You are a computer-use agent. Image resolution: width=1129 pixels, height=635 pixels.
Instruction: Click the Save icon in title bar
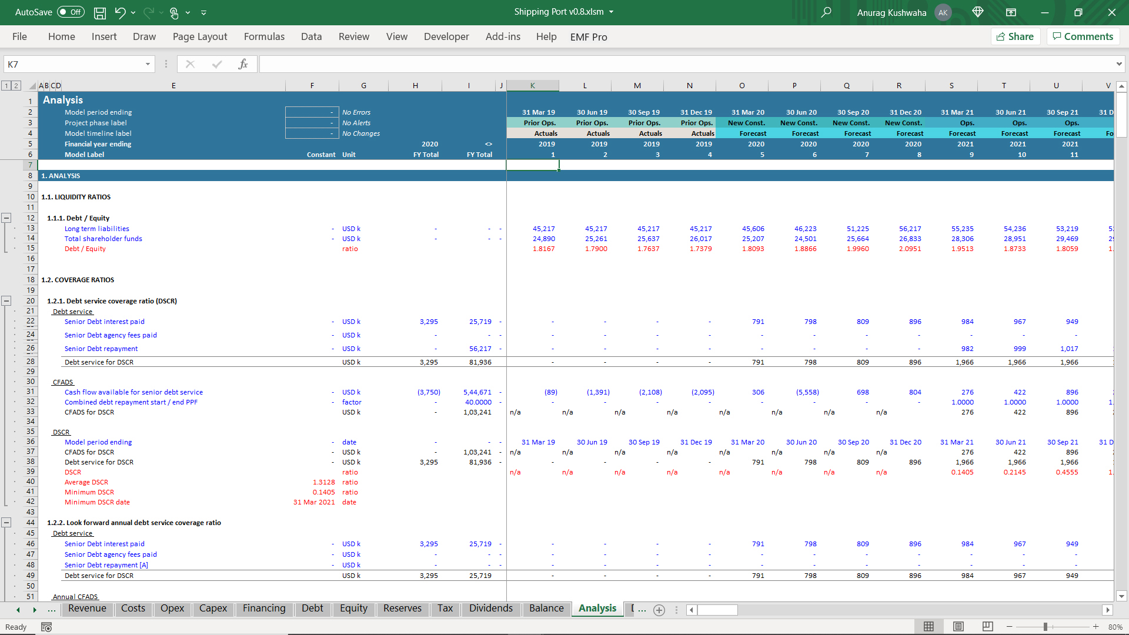click(100, 12)
